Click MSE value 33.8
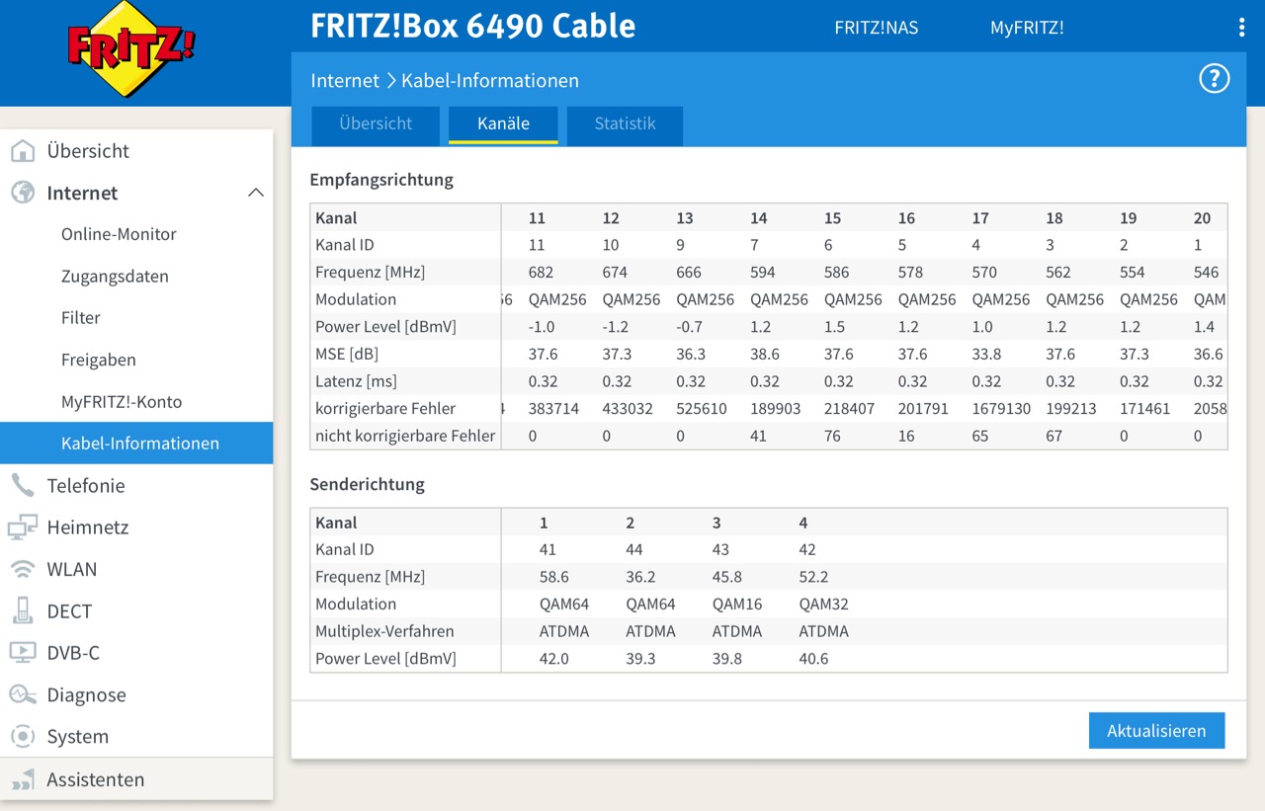 [986, 354]
